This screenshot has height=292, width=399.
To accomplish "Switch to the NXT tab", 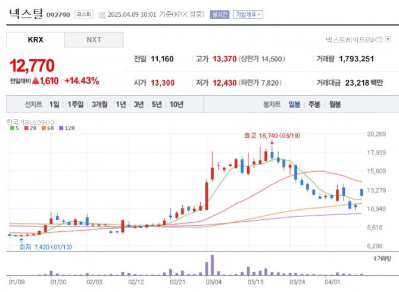I will [x=94, y=40].
